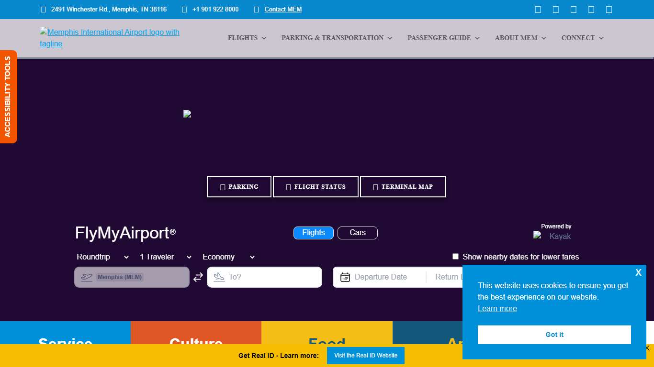
Task: Close the cookie notice with X
Action: pyautogui.click(x=638, y=272)
